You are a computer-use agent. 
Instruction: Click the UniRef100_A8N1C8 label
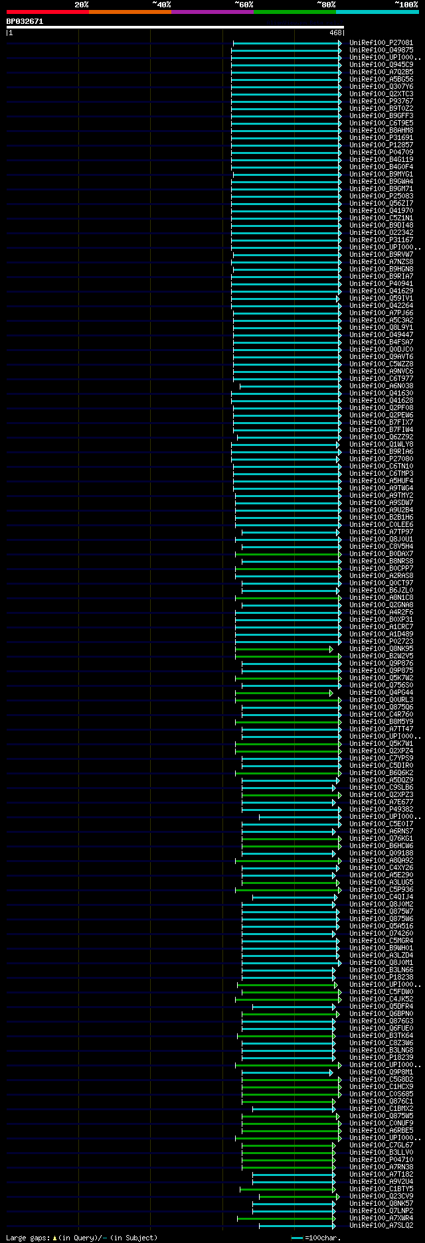(381, 598)
